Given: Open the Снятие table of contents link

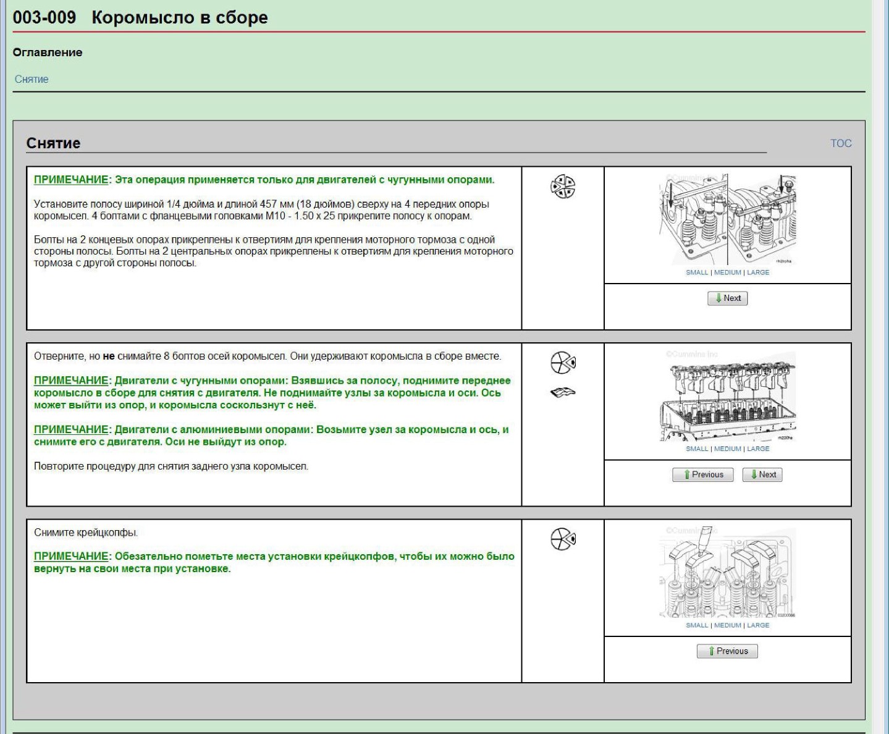Looking at the screenshot, I should tap(32, 79).
